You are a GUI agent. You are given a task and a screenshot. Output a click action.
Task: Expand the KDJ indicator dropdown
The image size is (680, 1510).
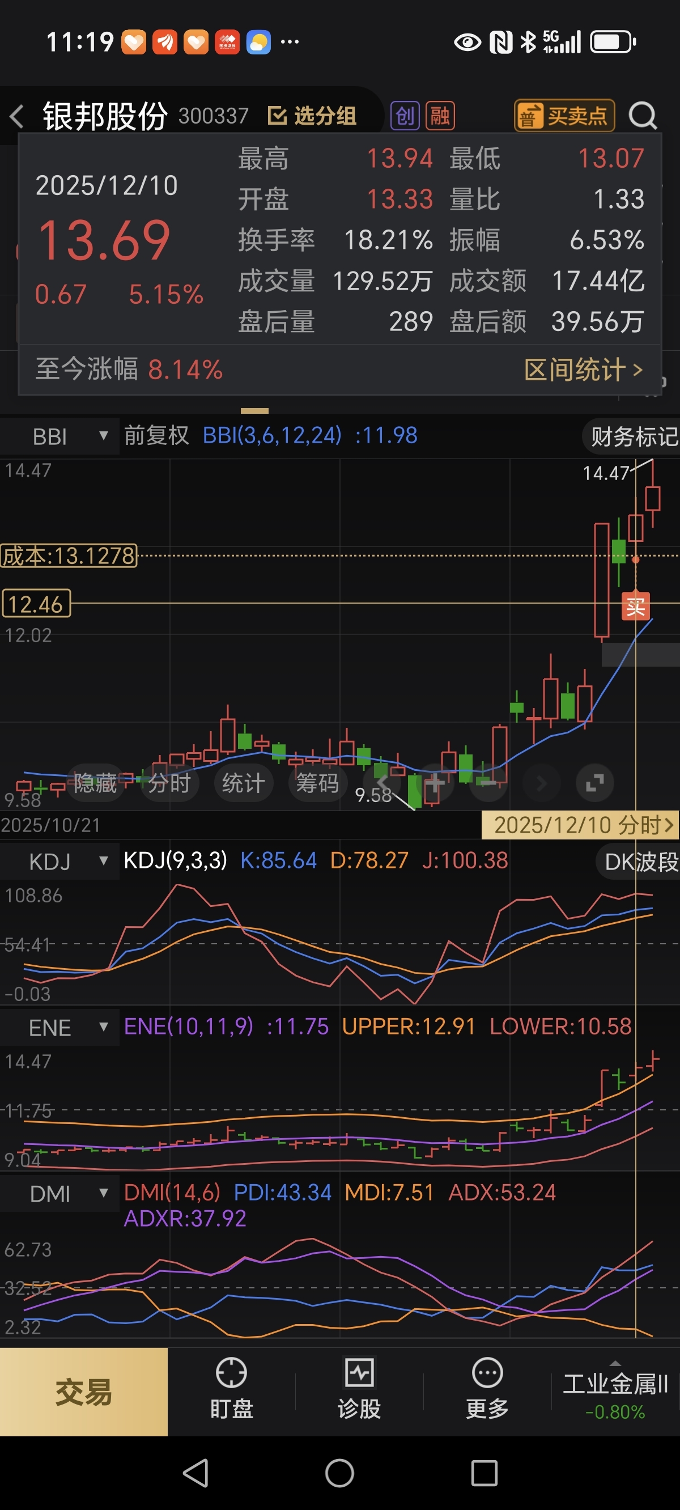point(59,861)
